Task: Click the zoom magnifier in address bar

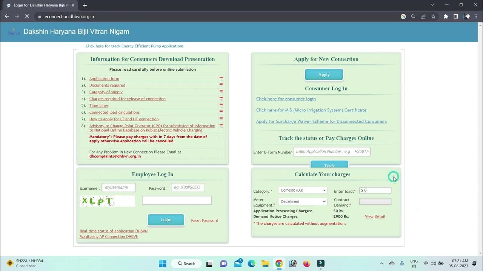Action: coord(413,17)
